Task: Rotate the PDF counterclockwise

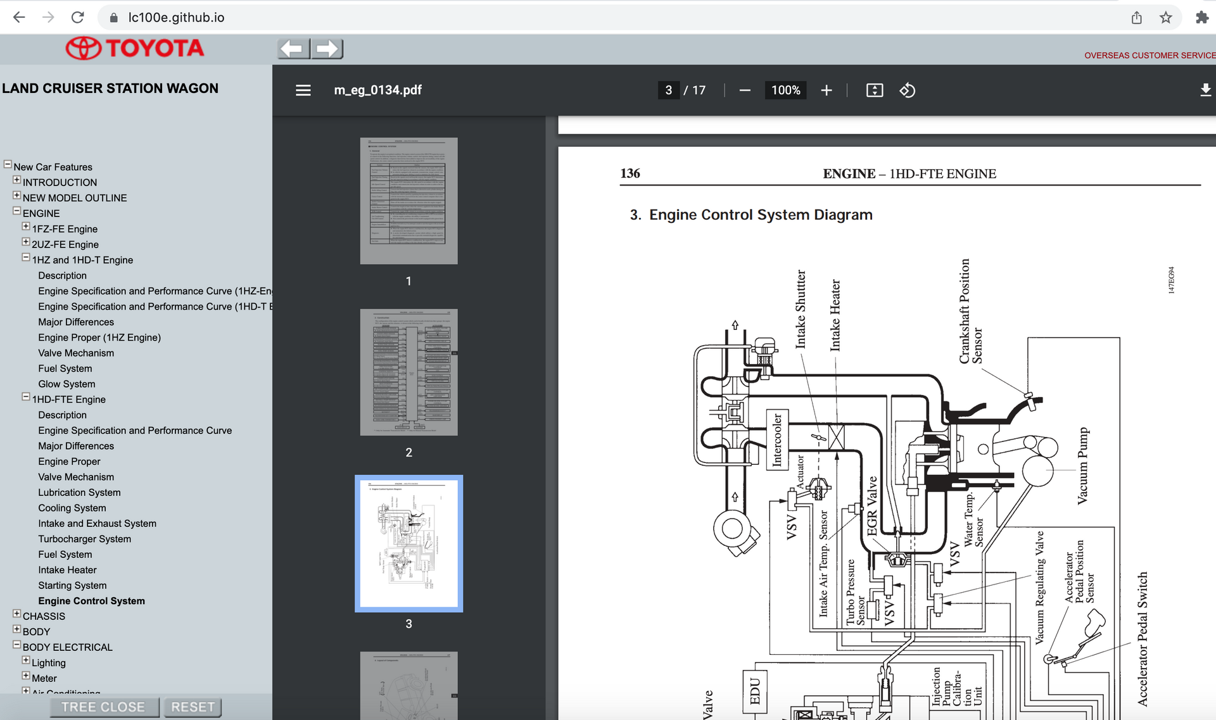Action: pyautogui.click(x=907, y=90)
